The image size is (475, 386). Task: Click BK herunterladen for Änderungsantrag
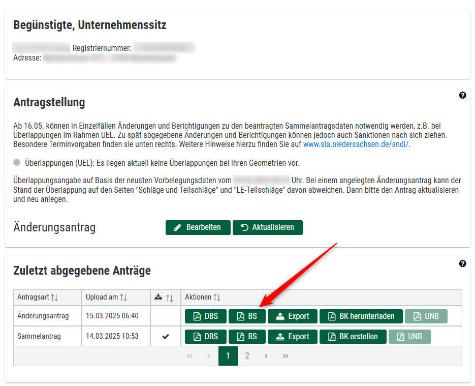coord(361,316)
